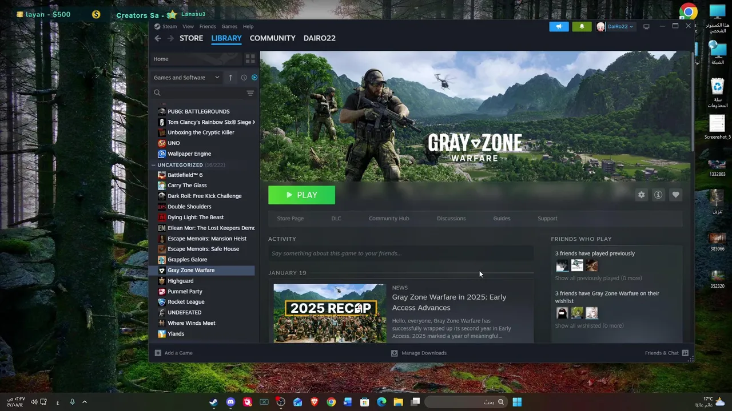
Task: Open File Explorer from taskbar
Action: [x=398, y=402]
